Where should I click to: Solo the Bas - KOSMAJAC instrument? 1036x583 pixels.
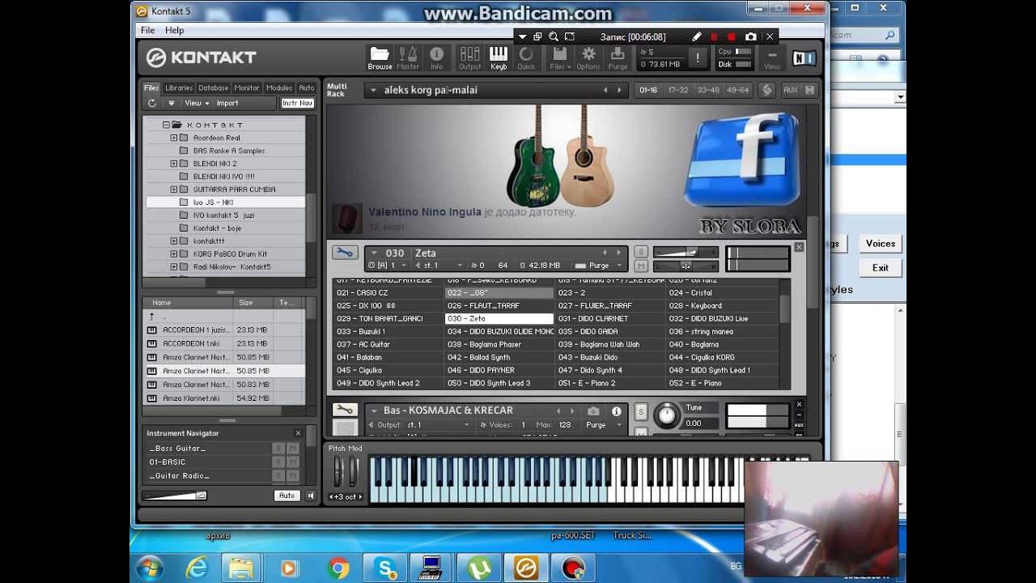(x=641, y=412)
